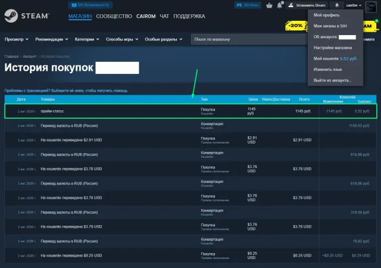Screen dimensions: 381x268
Task: Expand the Рекомендации dropdown
Action: point(52,39)
